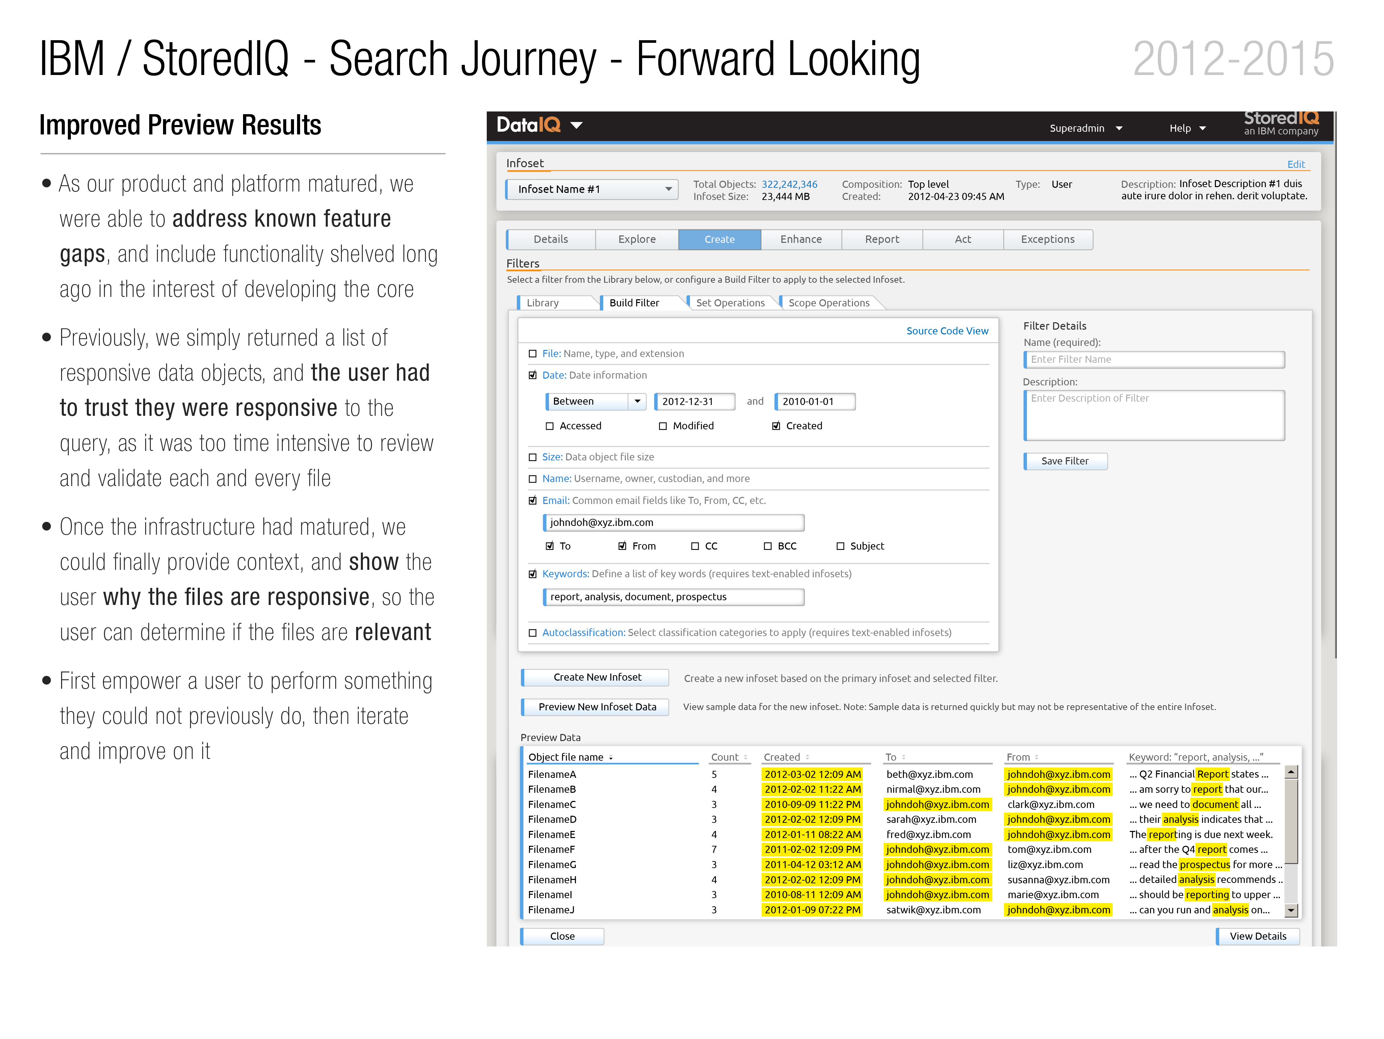The image size is (1384, 1039).
Task: Check the BCC email checkbox
Action: (x=767, y=547)
